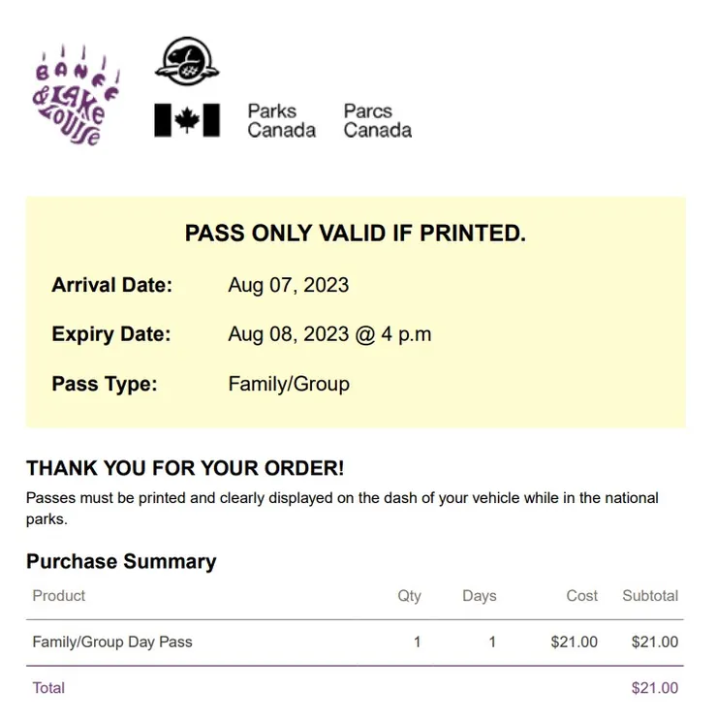Click the Arrival Date label
This screenshot has width=717, height=720.
click(x=111, y=285)
